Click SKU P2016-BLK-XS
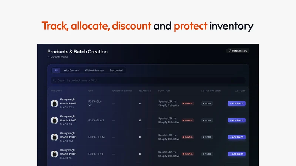Image resolution: width=296 pixels, height=166 pixels. click(95, 103)
